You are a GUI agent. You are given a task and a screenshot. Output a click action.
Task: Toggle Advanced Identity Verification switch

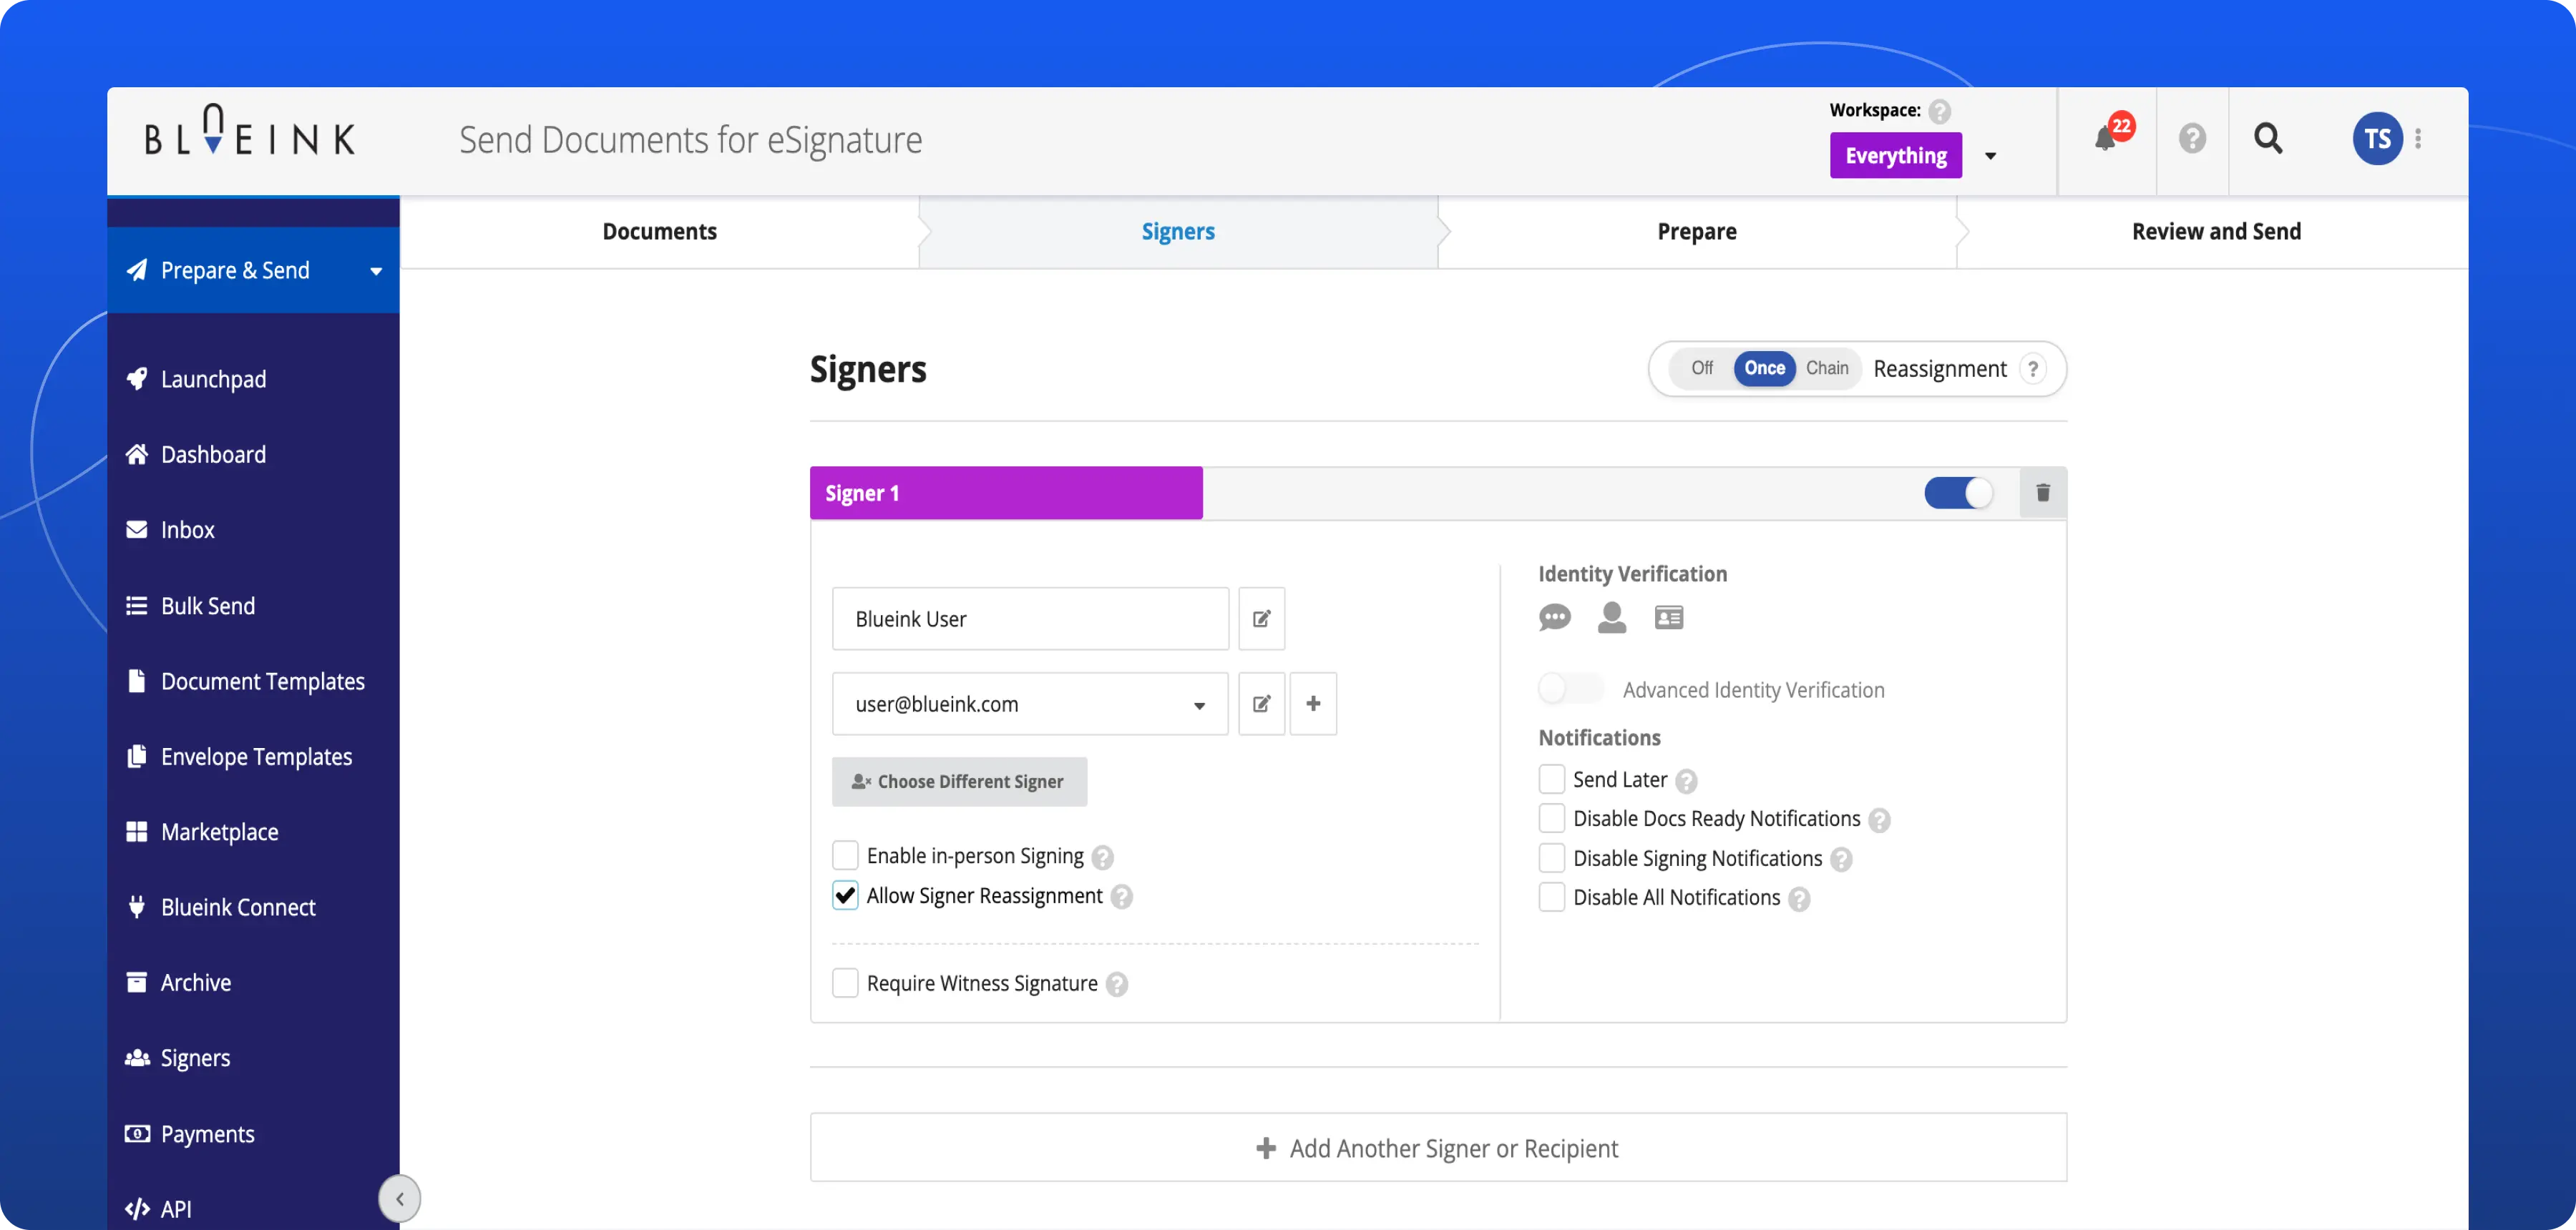coord(1571,689)
